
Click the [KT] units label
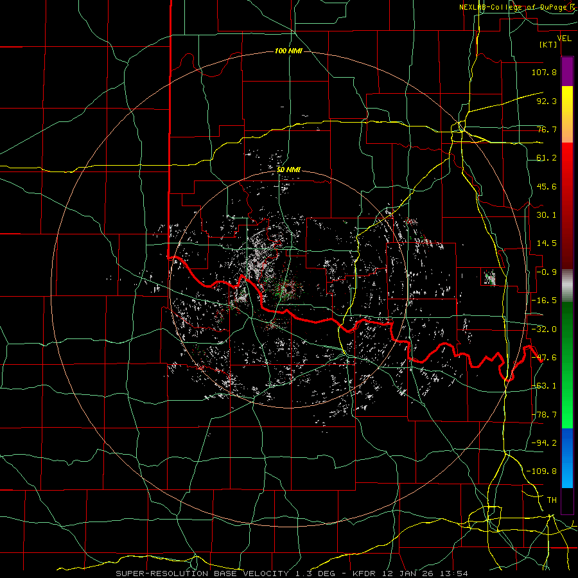click(548, 44)
